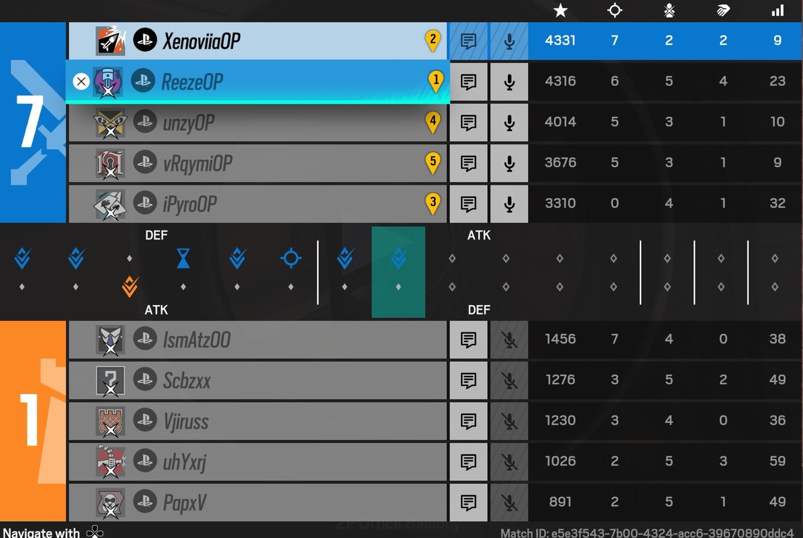Click ReezeOP's operator portrait

[x=106, y=82]
